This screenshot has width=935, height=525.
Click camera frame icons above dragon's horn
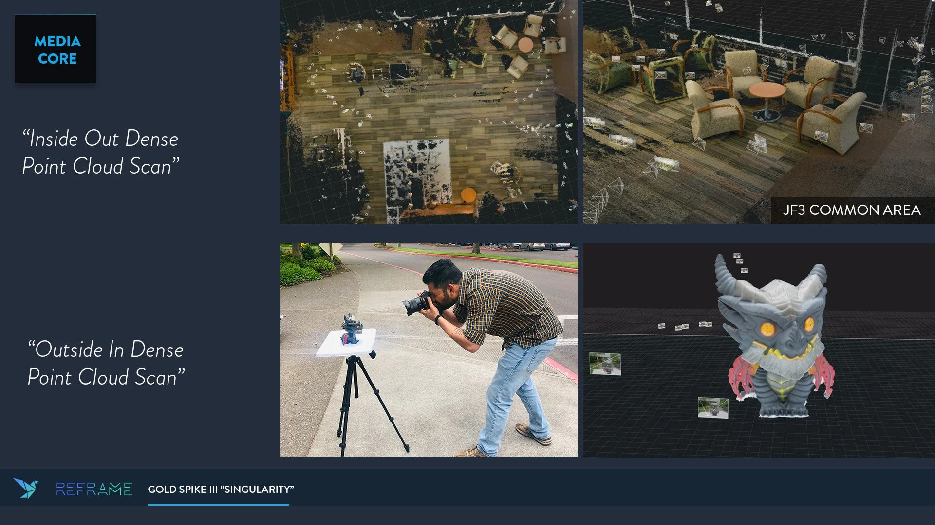(x=740, y=262)
